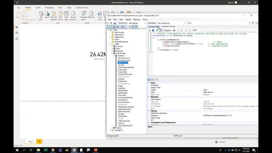Image resolution: width=272 pixels, height=153 pixels.
Task: Click the open model icon in Tabular Editor
Action: coord(108,23)
